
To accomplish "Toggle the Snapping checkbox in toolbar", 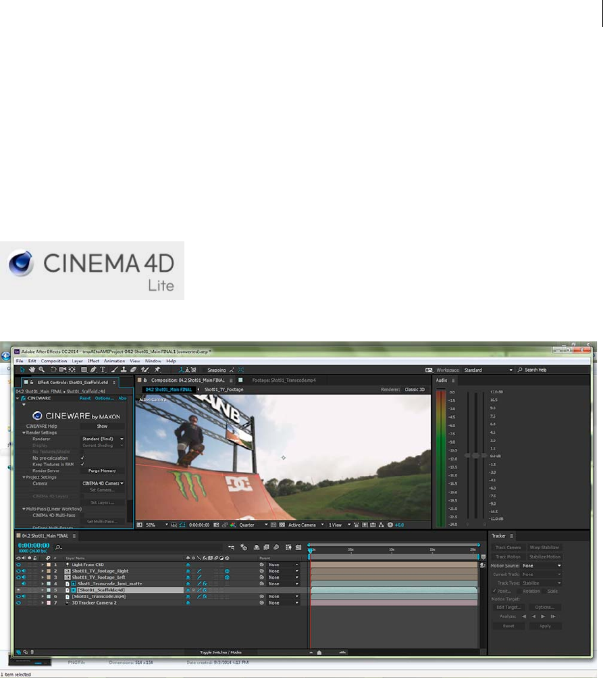I will pos(205,370).
